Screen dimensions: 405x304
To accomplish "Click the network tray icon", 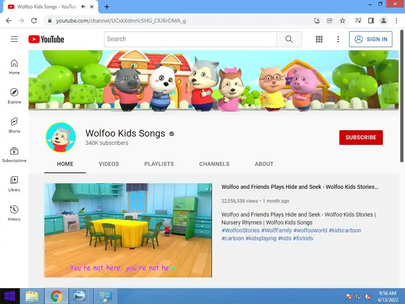I will (x=358, y=296).
